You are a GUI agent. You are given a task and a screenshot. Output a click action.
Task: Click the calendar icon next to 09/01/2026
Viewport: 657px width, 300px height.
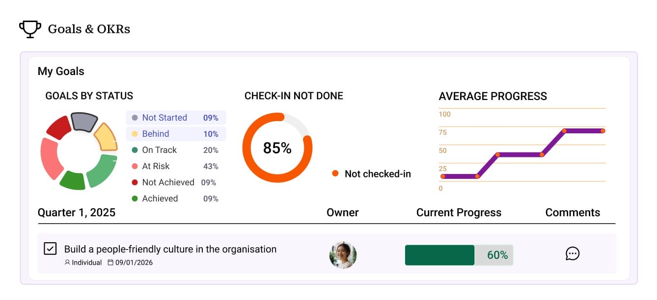pyautogui.click(x=112, y=262)
